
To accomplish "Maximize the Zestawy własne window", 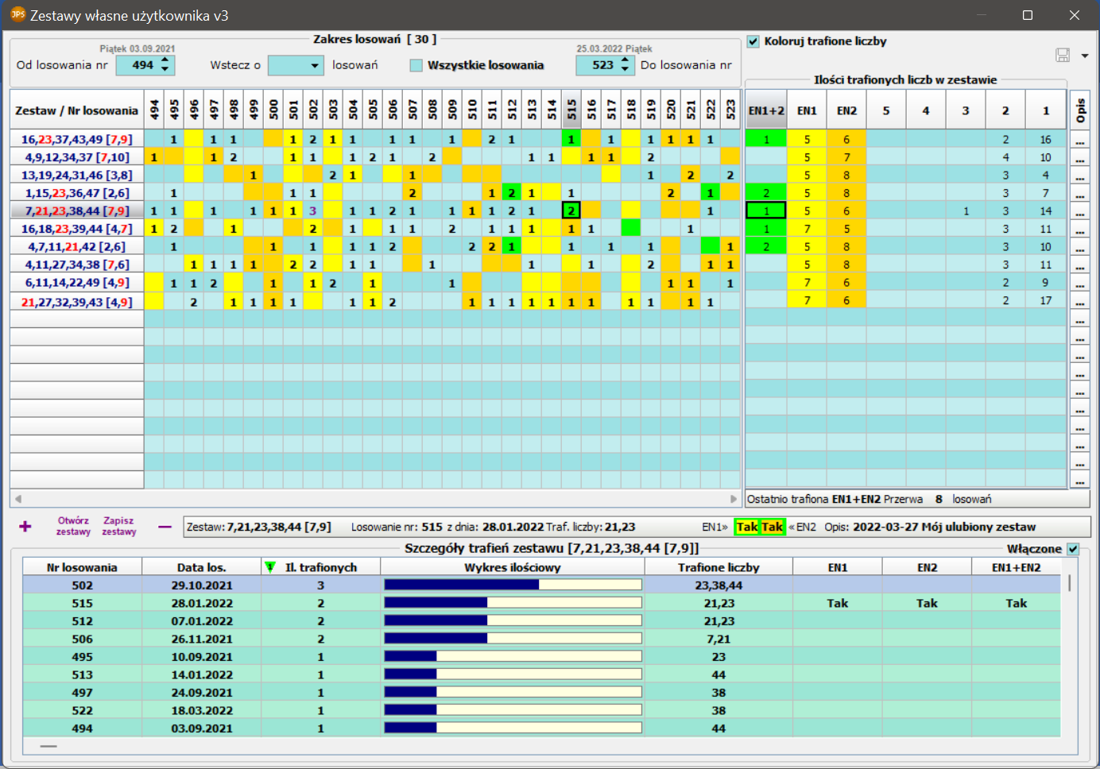I will (1027, 15).
